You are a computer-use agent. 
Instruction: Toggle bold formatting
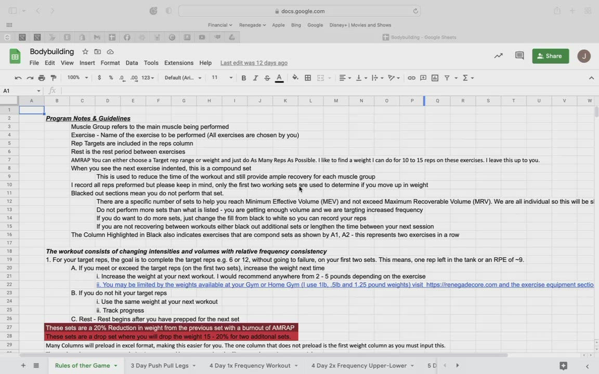click(243, 78)
